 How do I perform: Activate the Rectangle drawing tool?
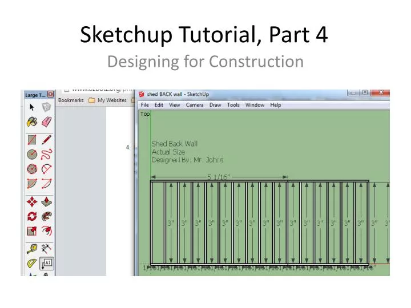coord(32,140)
